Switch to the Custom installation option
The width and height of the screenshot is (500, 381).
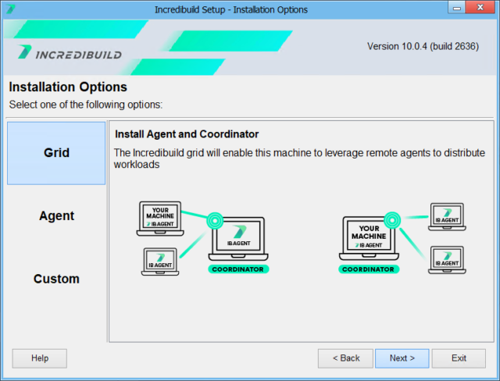point(56,279)
